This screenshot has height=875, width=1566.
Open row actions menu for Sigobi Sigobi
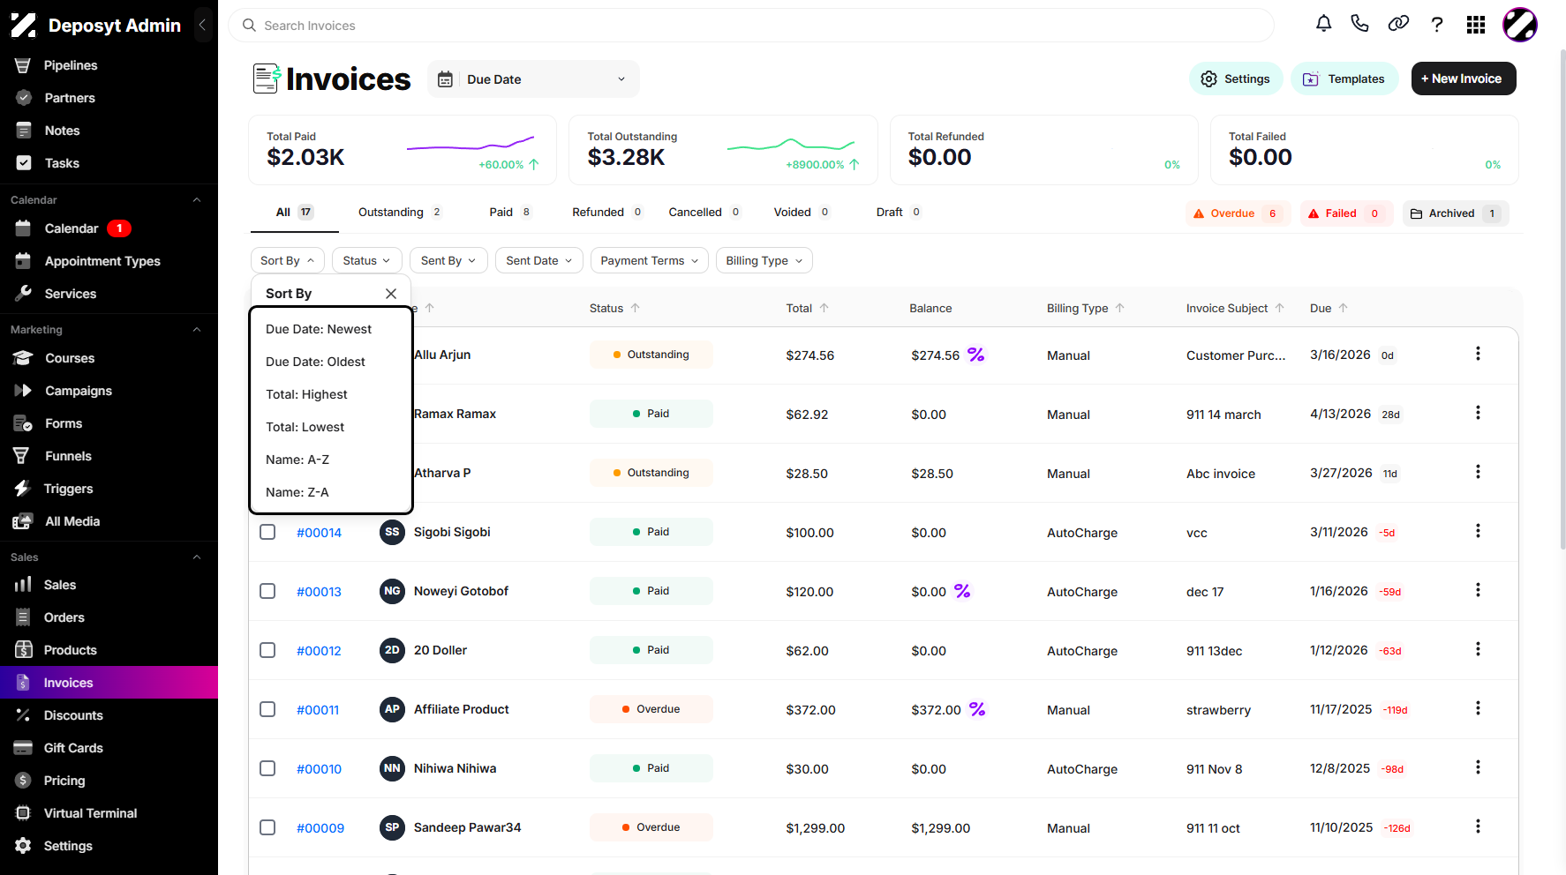pyautogui.click(x=1478, y=531)
